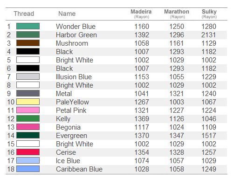Click the Harbor Green thread swatch
The height and width of the screenshot is (179, 233).
(x=28, y=34)
